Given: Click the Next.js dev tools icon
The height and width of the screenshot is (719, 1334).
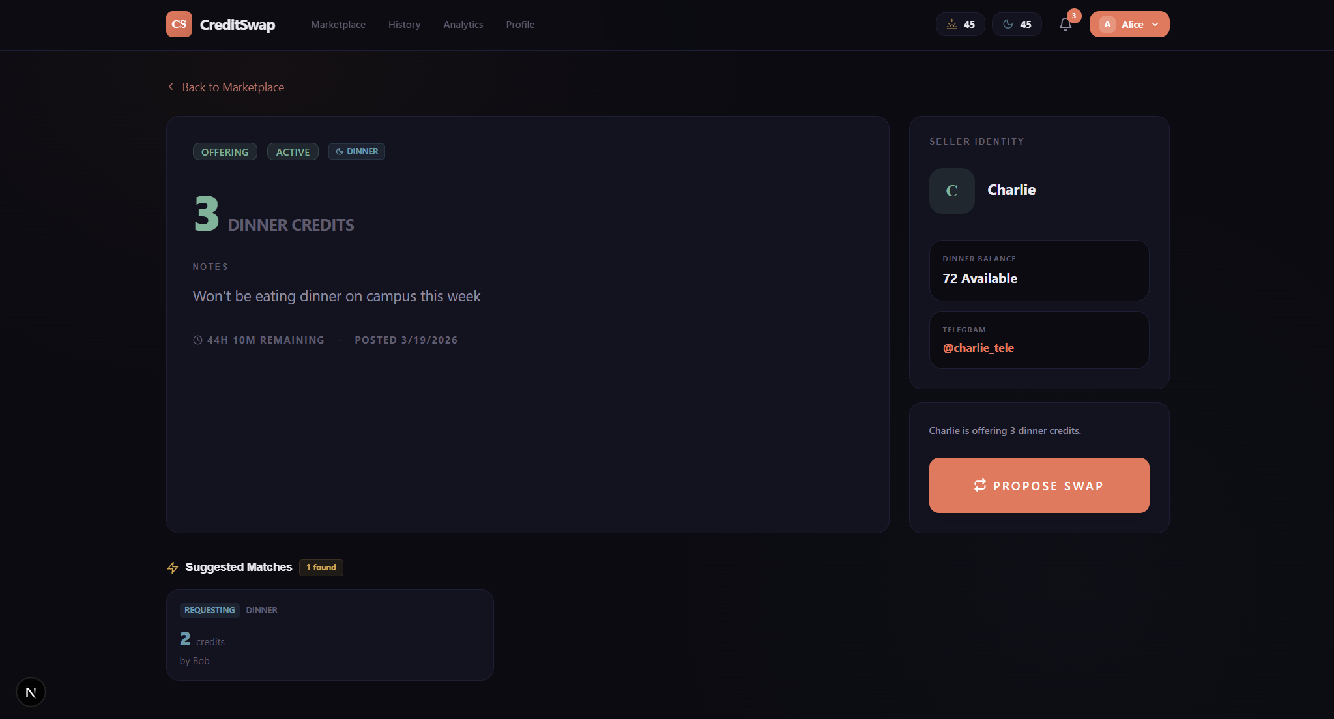Looking at the screenshot, I should 31,692.
